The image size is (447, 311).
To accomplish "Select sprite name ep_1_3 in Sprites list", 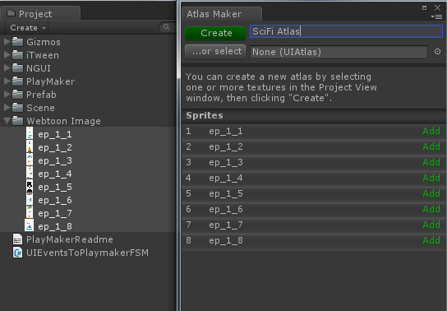I will coord(226,163).
